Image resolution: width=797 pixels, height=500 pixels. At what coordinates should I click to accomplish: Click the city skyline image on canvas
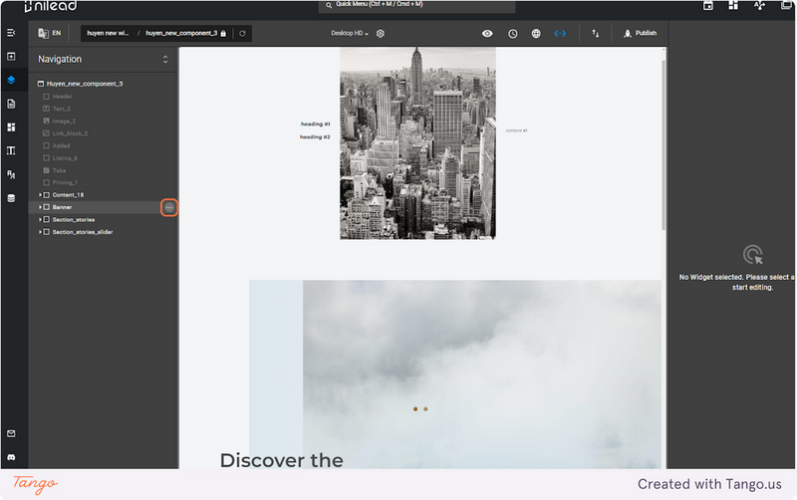pos(417,142)
